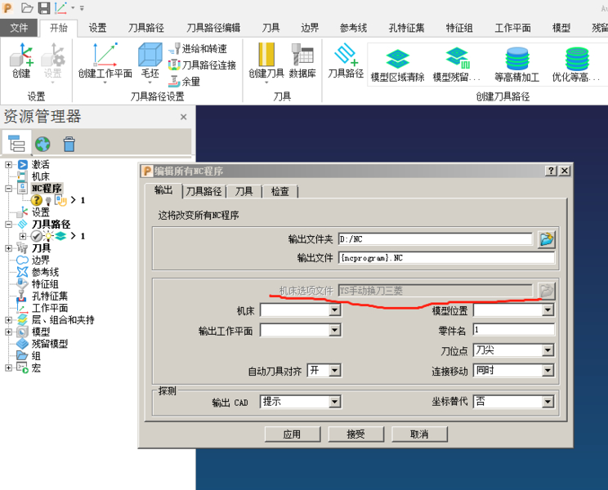Switch to the 刀具路径 dialog tab
608x490 pixels.
coord(203,191)
